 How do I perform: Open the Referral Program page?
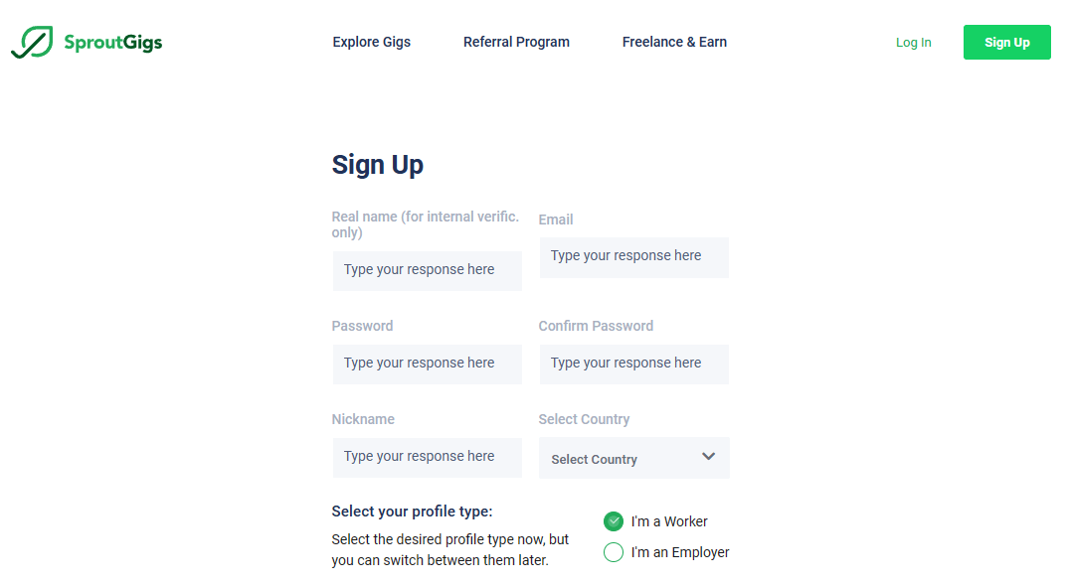(x=516, y=42)
